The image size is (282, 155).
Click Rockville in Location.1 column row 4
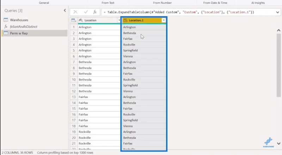(x=129, y=45)
